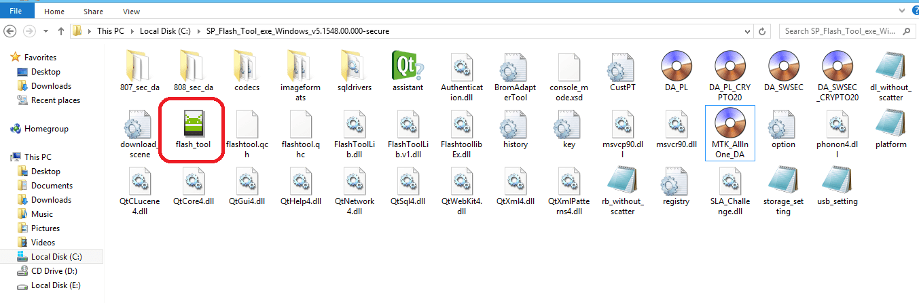Viewport: 919px width, 303px height.
Task: Open the sqldrivers folder
Action: click(x=354, y=73)
